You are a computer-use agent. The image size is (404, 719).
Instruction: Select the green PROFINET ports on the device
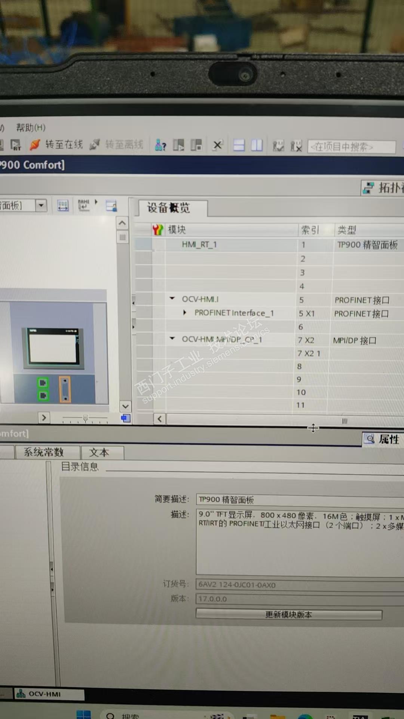[x=43, y=389]
